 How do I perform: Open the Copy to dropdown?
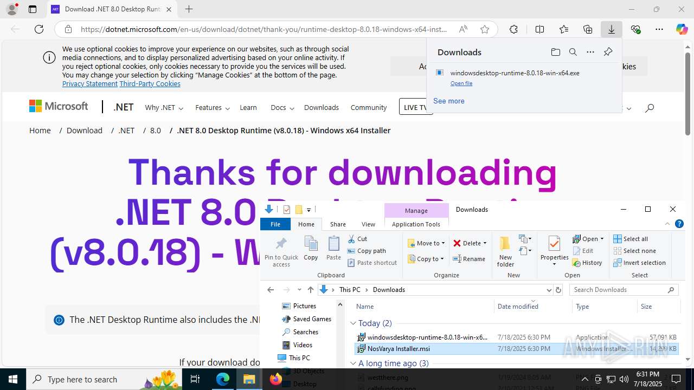tap(426, 259)
